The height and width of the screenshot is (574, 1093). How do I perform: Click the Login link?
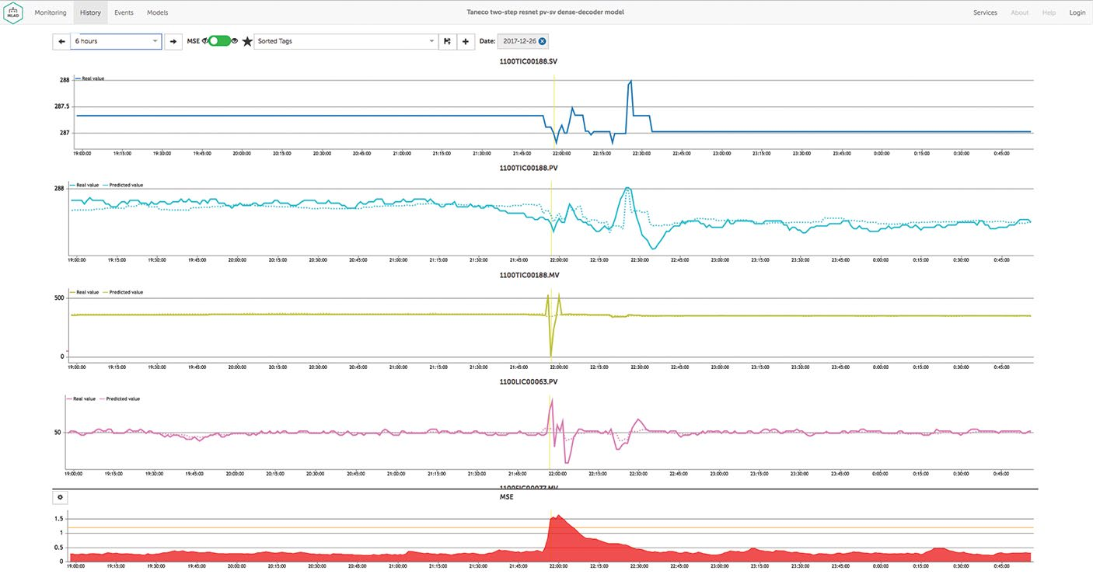coord(1077,12)
